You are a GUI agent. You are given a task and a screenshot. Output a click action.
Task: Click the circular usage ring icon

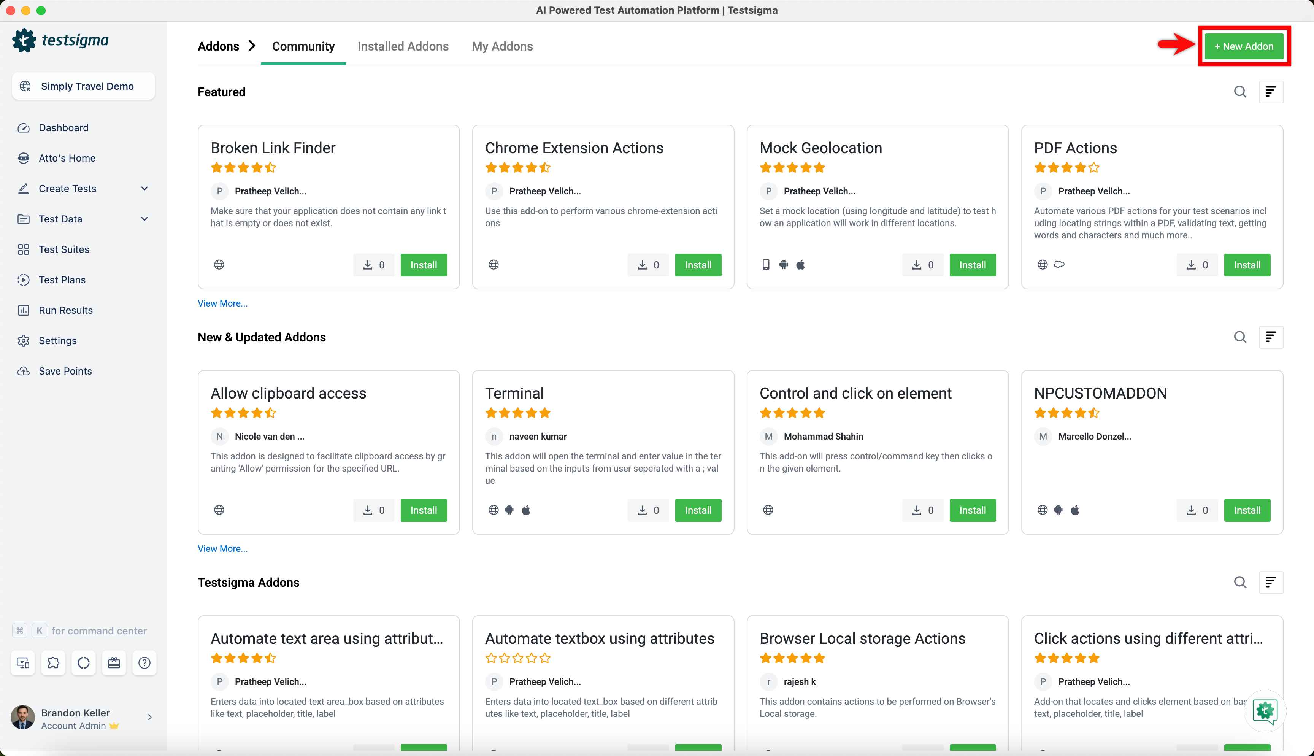[x=84, y=662]
